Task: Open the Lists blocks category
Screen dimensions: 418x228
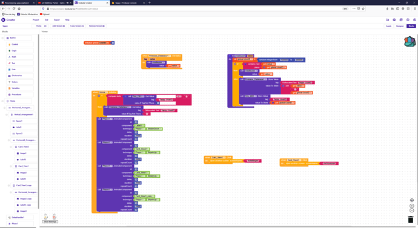Action: (20, 70)
